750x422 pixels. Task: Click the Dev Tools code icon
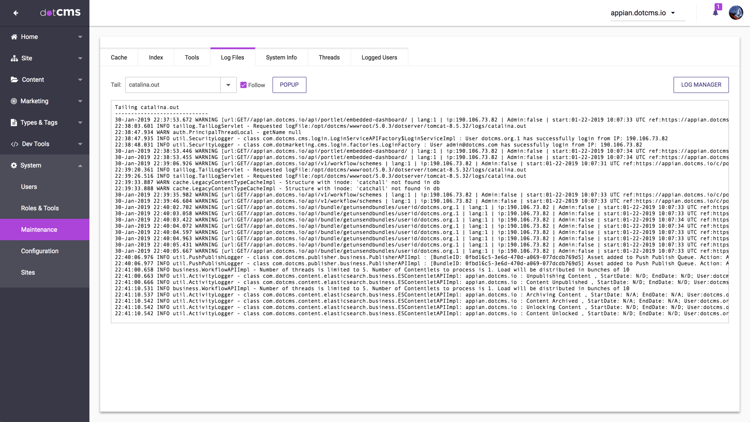tap(14, 144)
